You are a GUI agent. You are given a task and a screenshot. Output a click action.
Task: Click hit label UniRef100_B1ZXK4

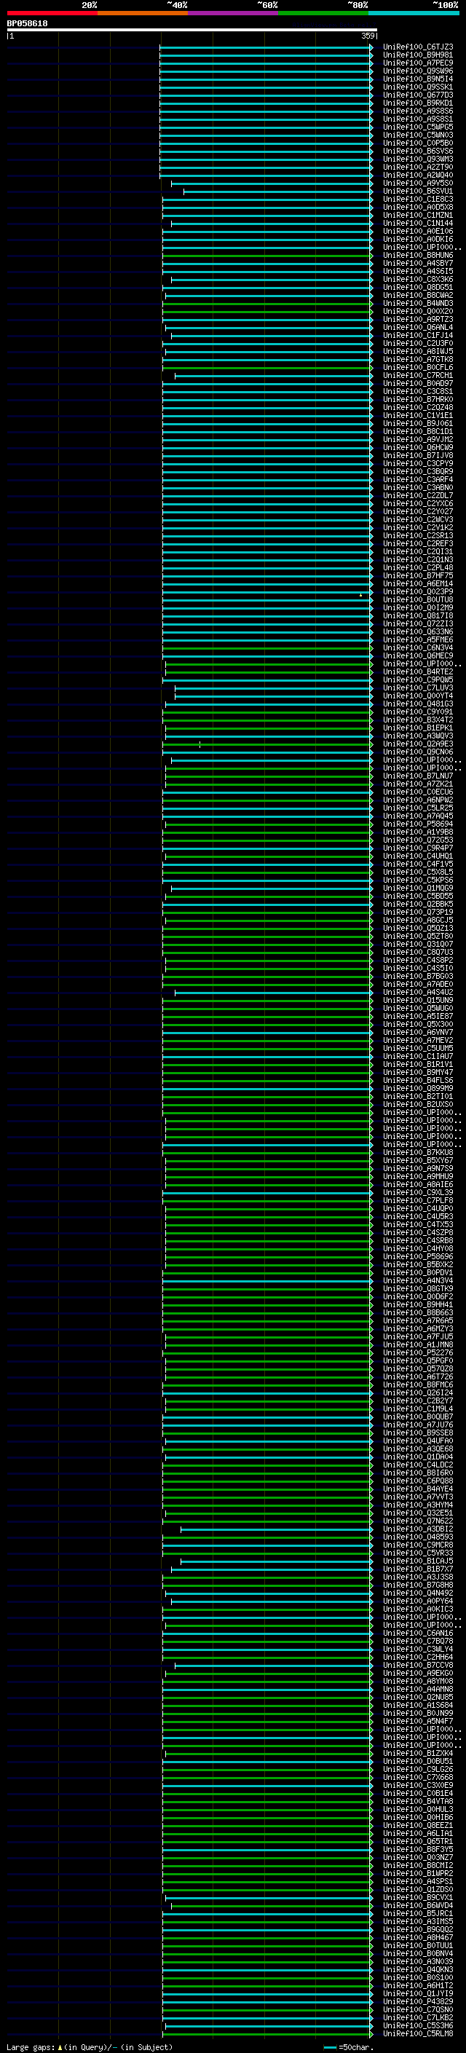click(418, 1754)
